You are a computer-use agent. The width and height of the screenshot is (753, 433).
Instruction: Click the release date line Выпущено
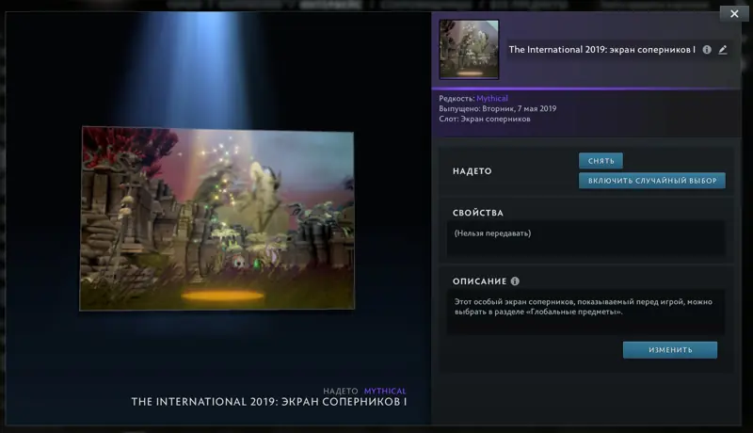coord(498,108)
